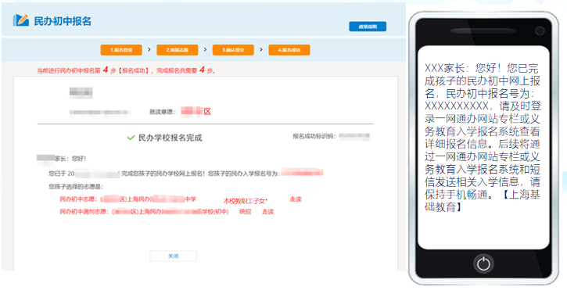Click the 报名成功标识码 label
Image resolution: width=567 pixels, height=294 pixels.
[314, 136]
